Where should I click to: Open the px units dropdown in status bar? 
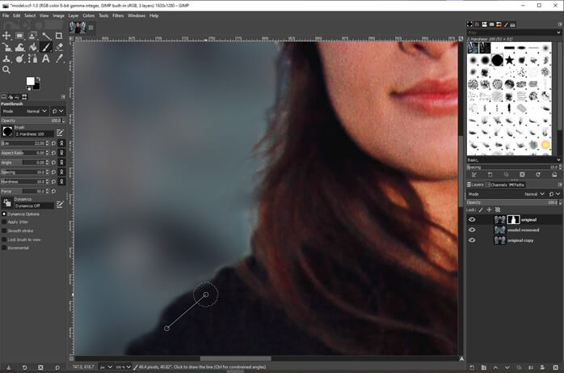click(x=105, y=367)
